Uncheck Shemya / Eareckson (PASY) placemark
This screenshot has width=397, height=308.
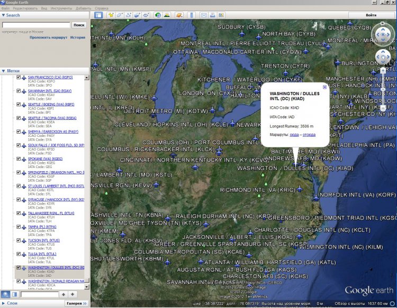(19, 132)
